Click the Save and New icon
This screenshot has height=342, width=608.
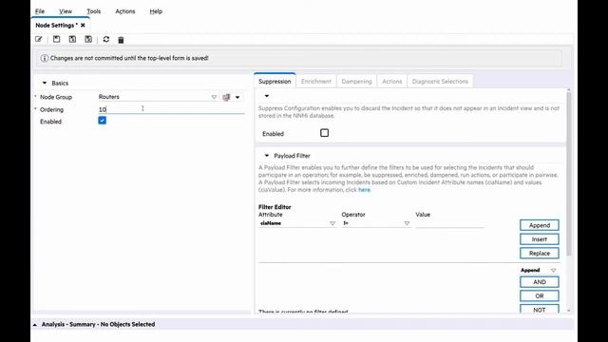tap(72, 39)
